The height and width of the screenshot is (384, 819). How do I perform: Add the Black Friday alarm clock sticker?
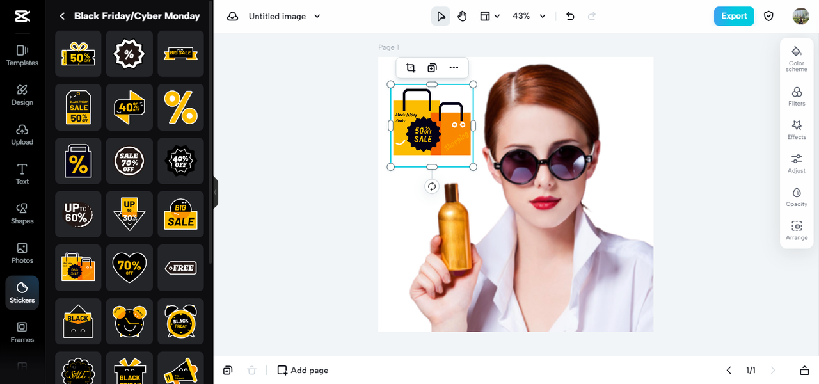coord(180,321)
